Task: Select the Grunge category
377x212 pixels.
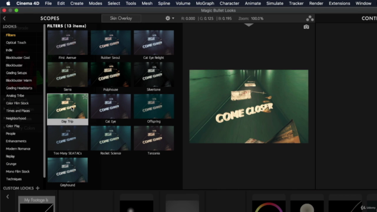Action: coord(11,164)
